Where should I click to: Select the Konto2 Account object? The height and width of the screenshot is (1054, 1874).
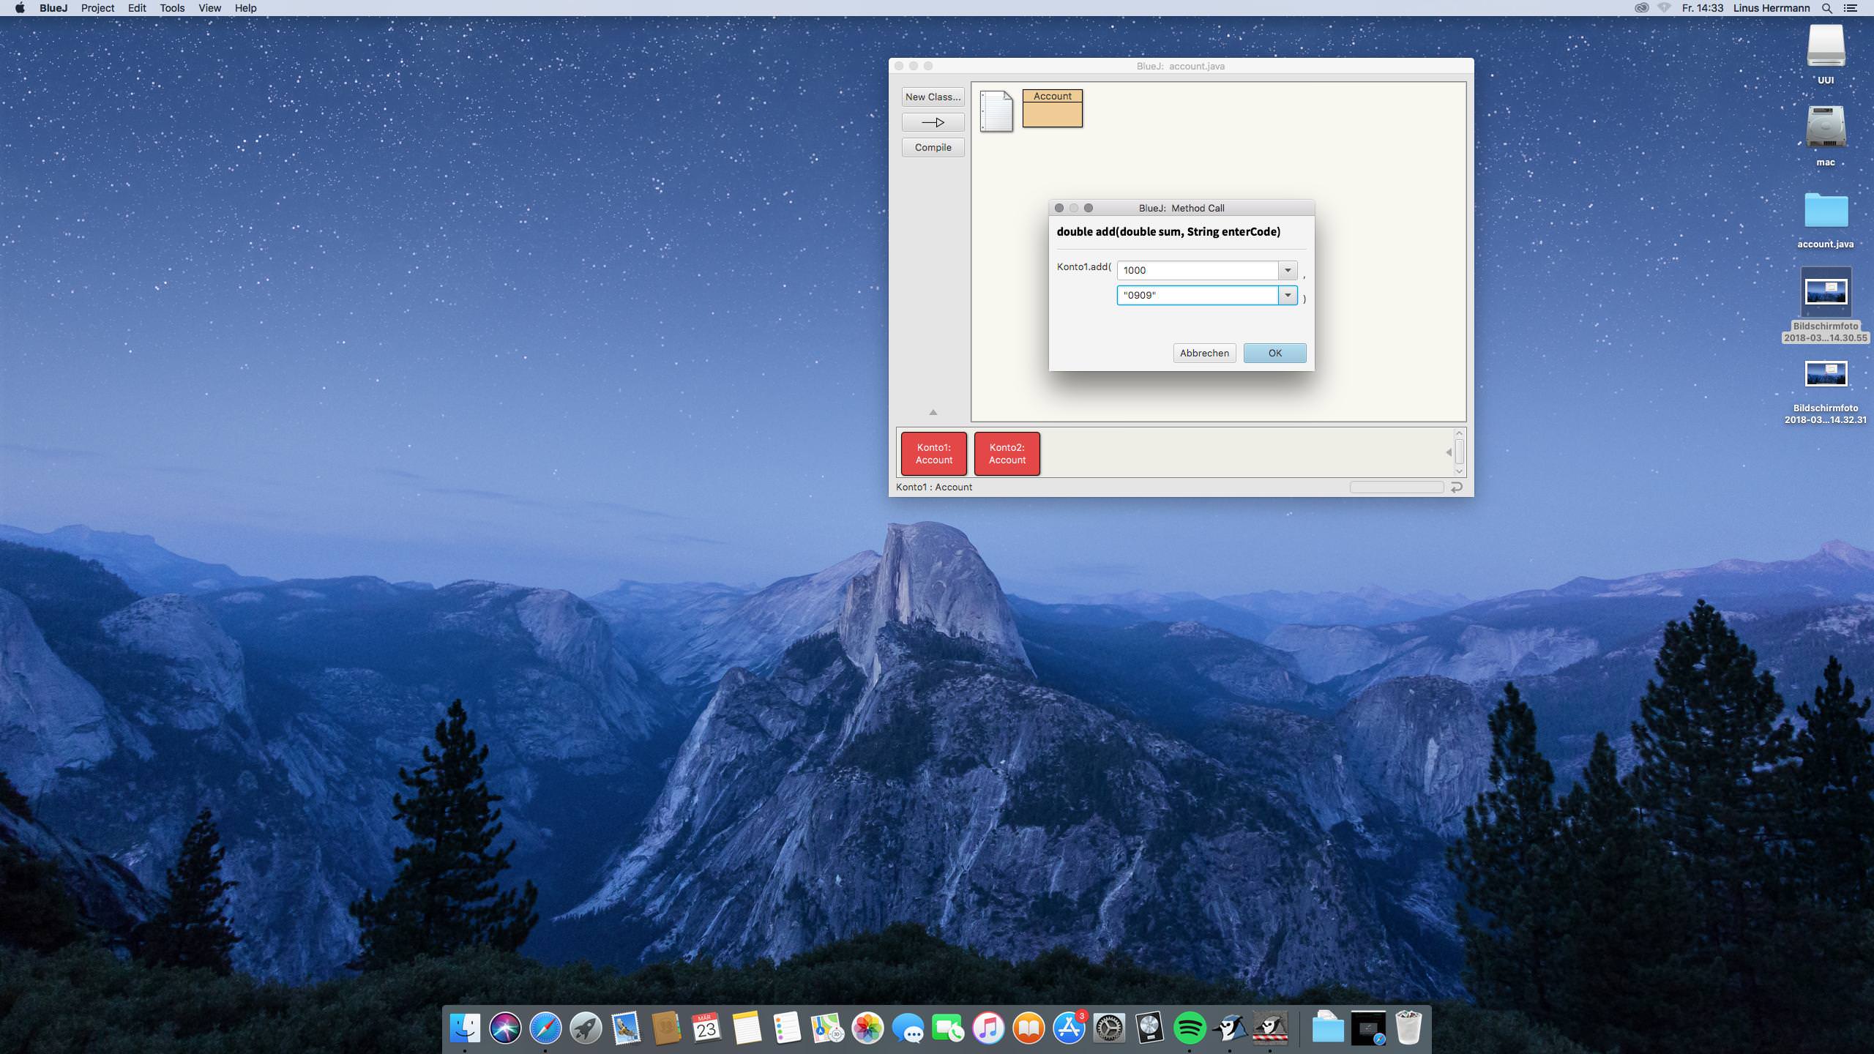tap(1007, 454)
